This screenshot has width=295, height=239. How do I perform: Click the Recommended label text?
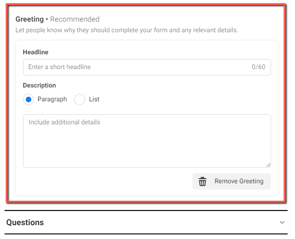(x=75, y=19)
